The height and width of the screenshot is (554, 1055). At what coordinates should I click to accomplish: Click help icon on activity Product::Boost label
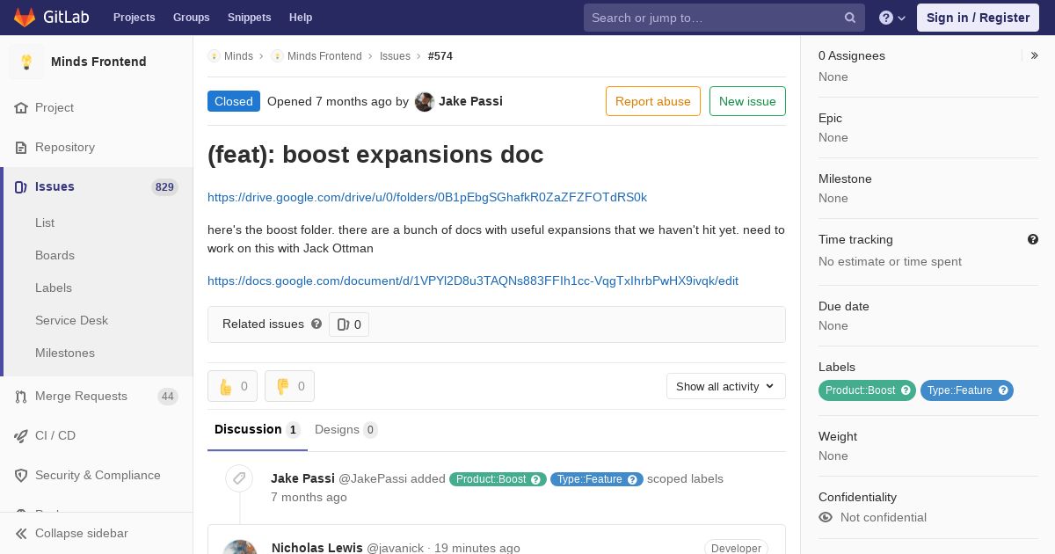coord(536,479)
